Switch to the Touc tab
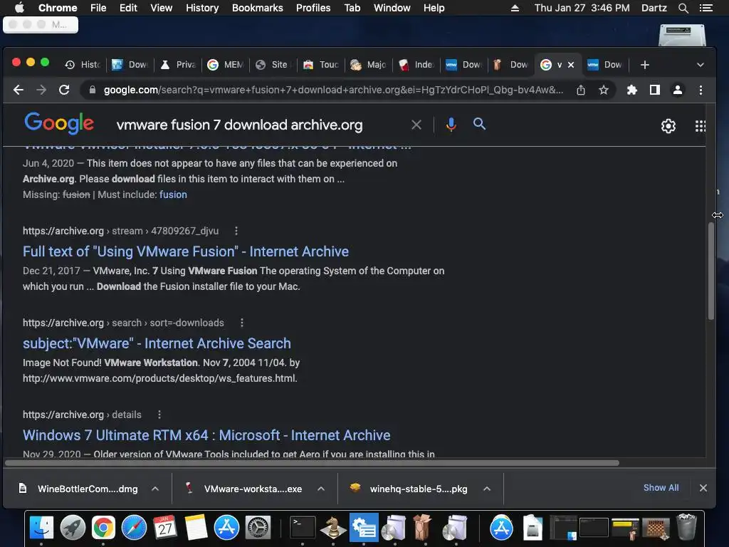The height and width of the screenshot is (547, 729). pyautogui.click(x=321, y=65)
